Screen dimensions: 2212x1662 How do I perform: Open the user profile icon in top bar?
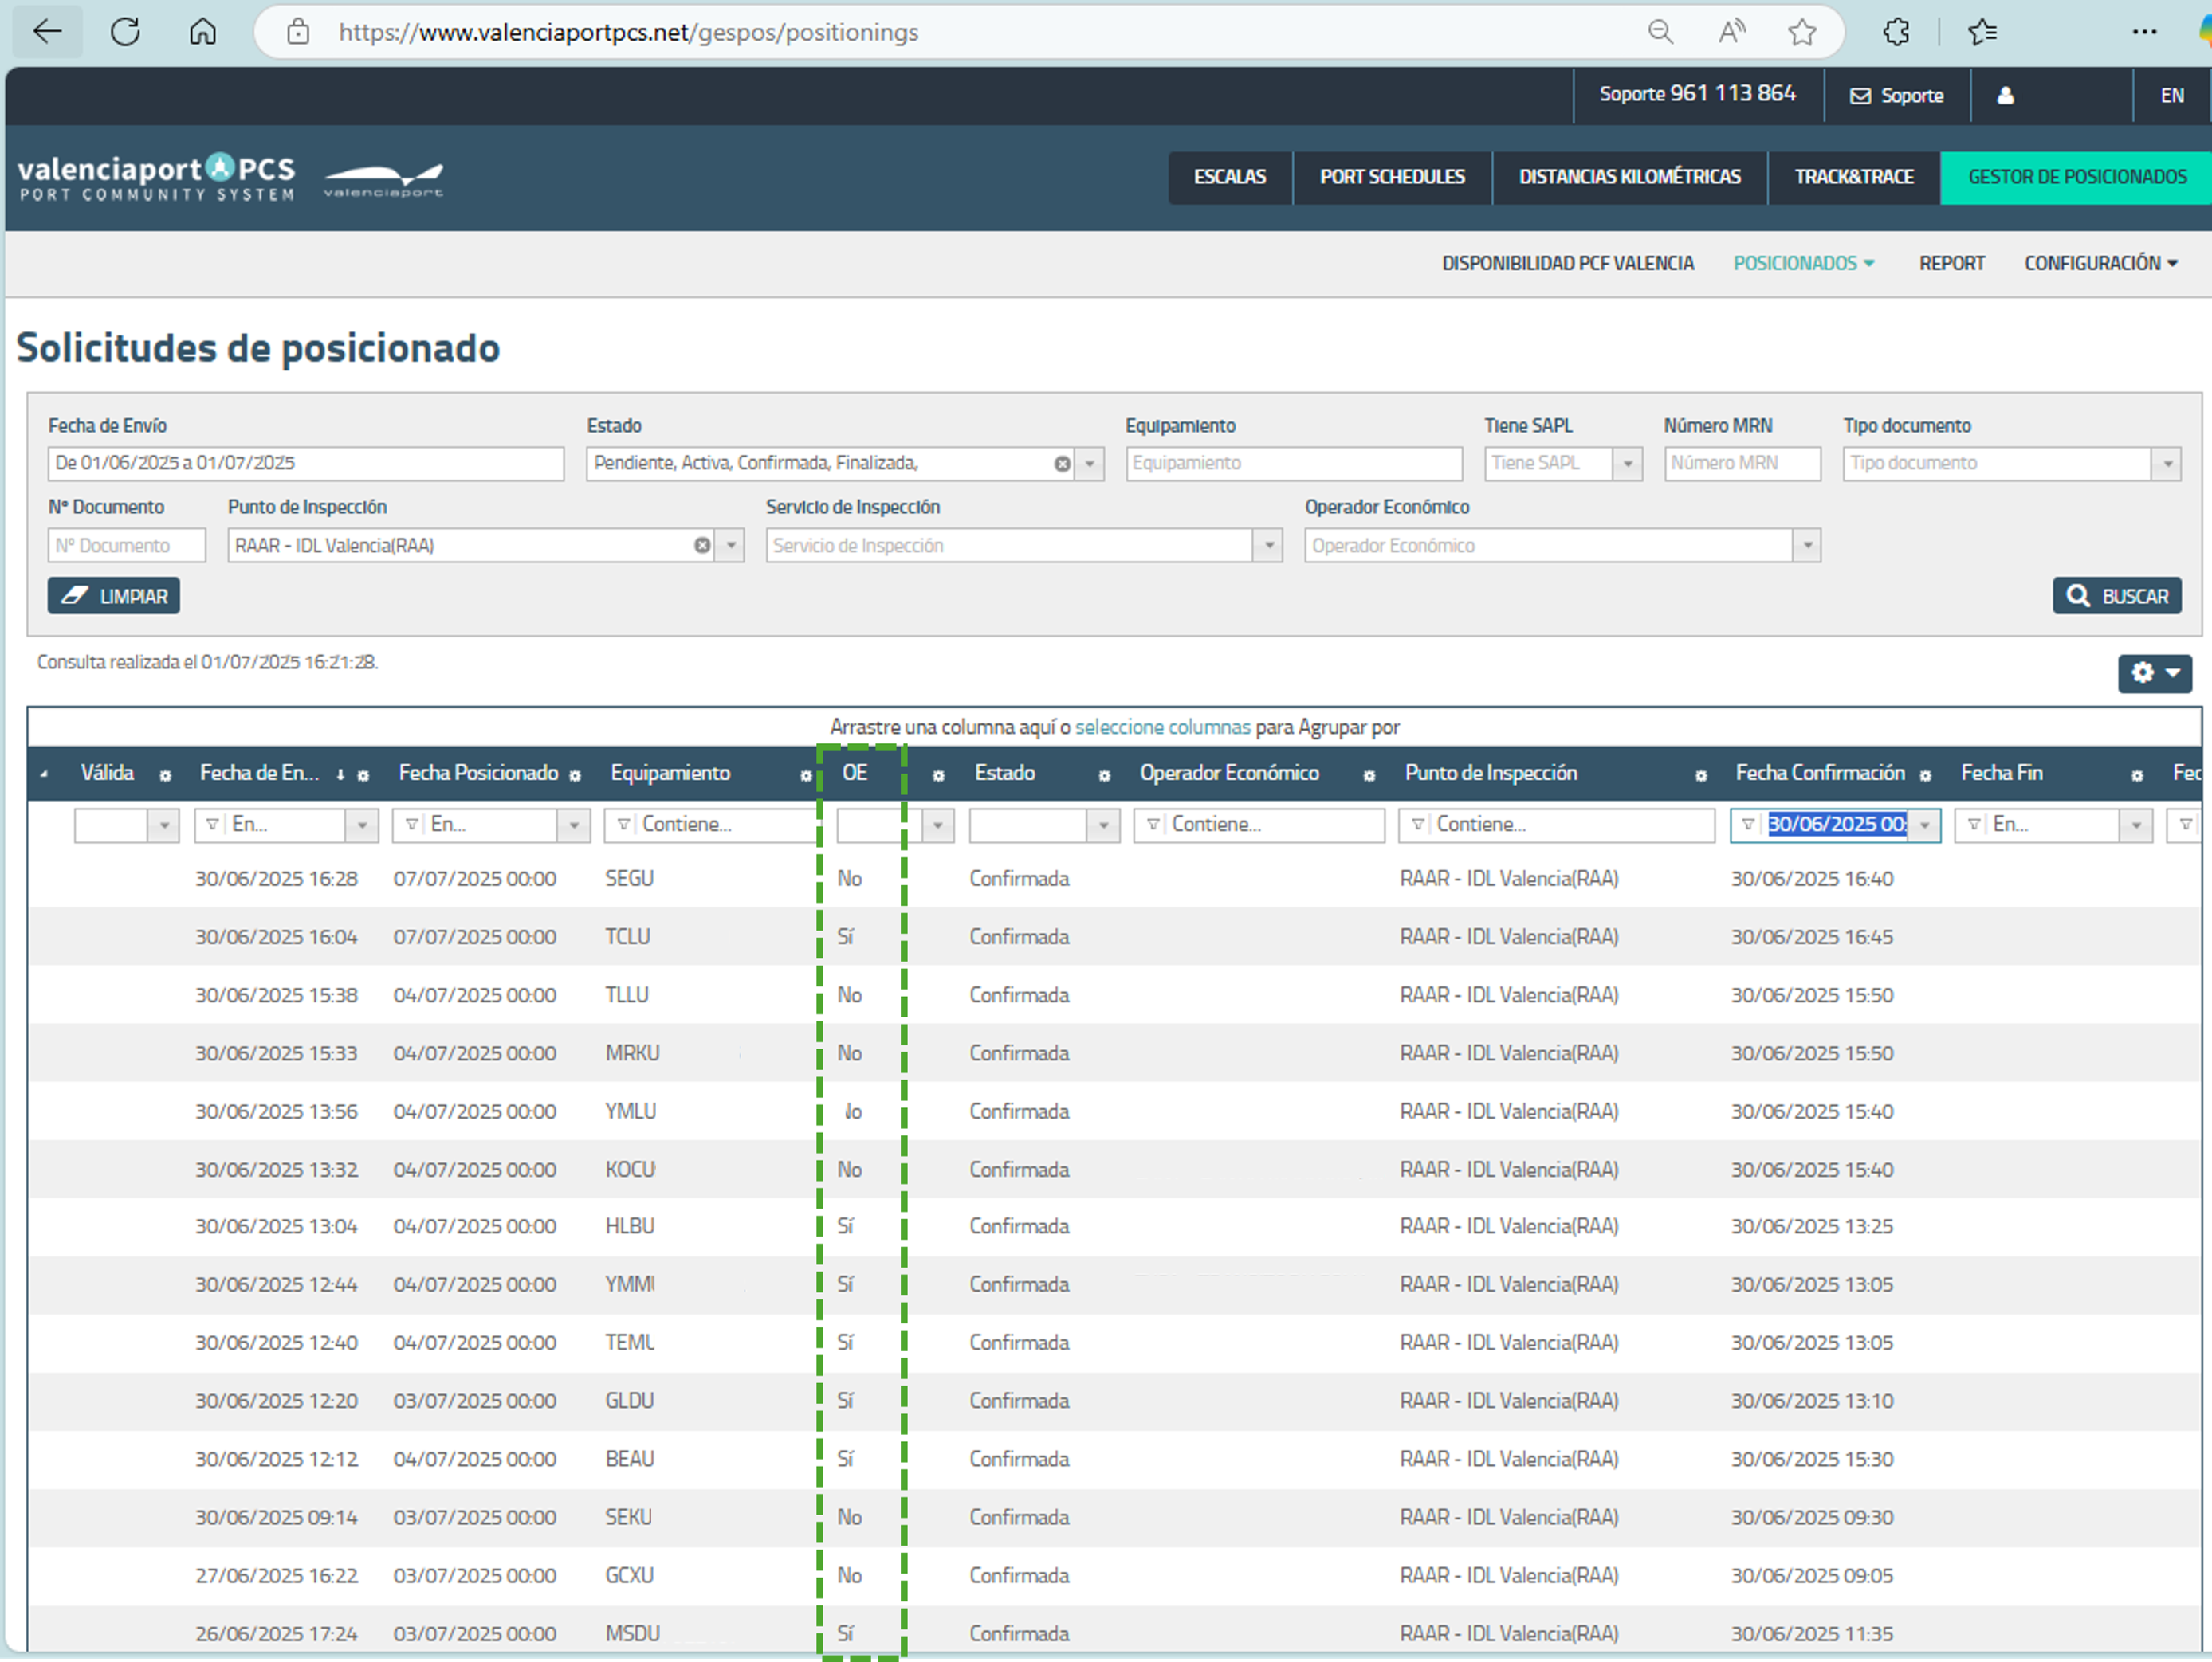[x=2005, y=96]
